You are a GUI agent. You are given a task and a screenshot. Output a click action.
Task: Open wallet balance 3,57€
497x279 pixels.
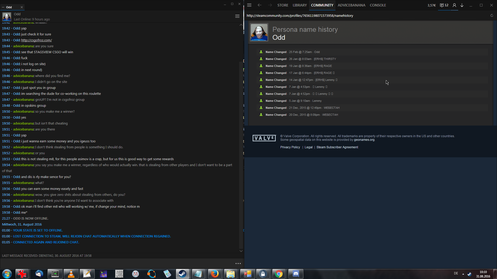[x=432, y=5]
